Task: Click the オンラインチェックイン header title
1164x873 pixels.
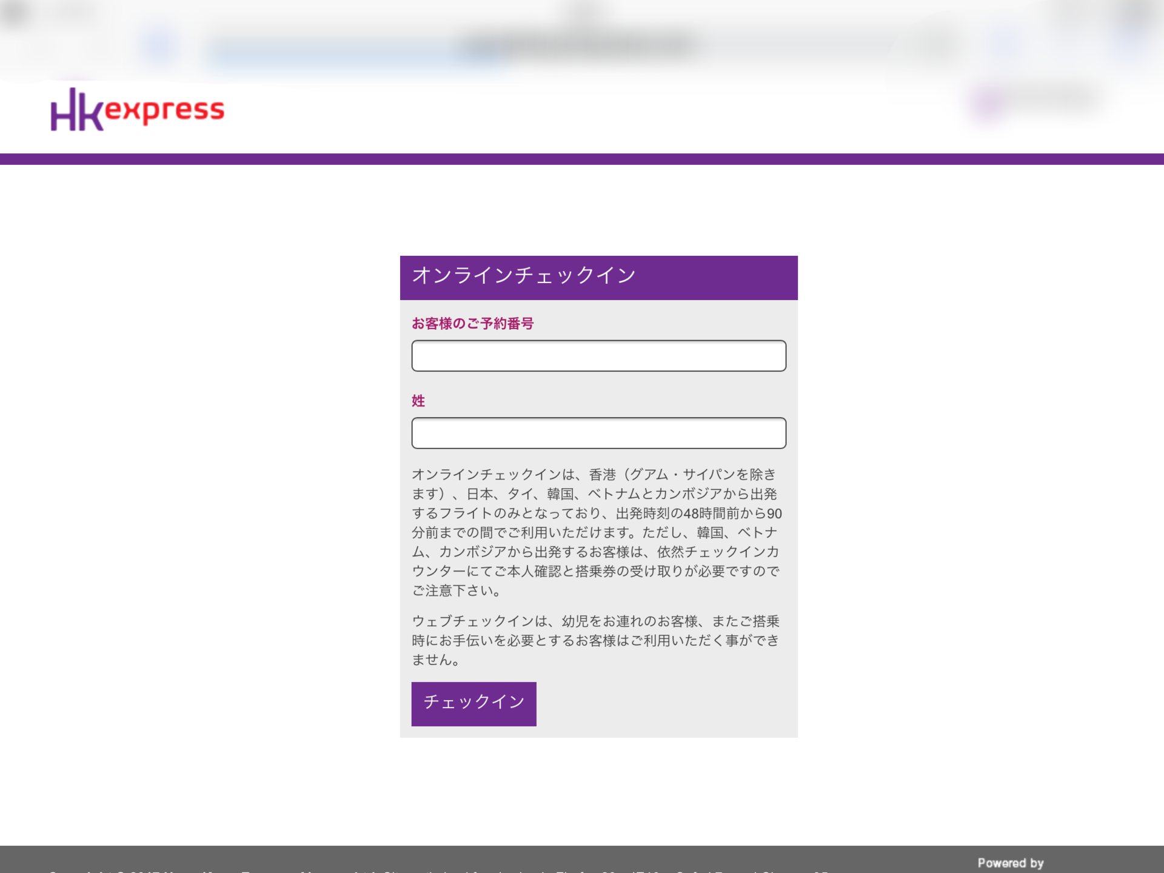Action: tap(524, 276)
